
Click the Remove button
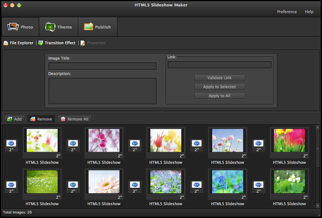coord(41,119)
